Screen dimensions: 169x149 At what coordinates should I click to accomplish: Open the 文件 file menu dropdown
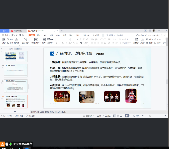point(6,35)
